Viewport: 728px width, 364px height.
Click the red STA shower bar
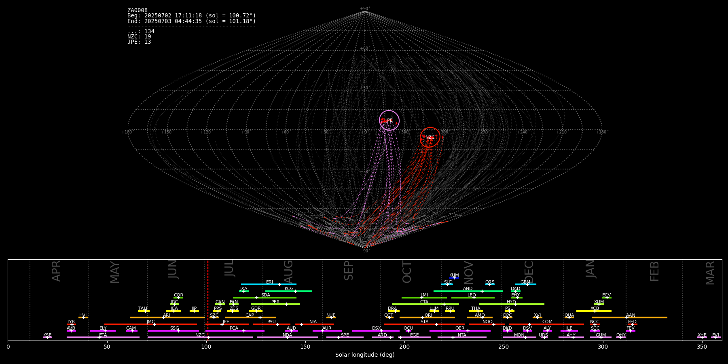[x=424, y=324]
